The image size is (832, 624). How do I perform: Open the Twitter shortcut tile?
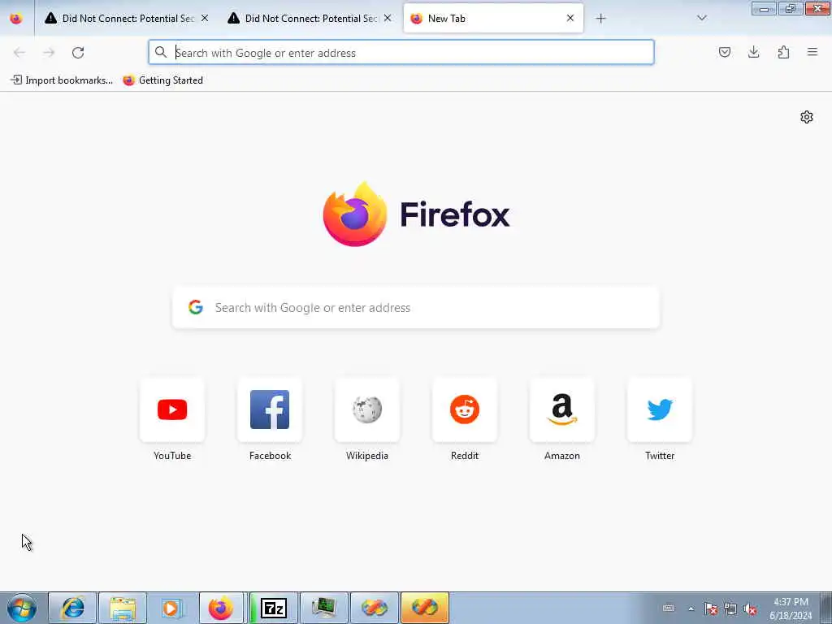(x=660, y=409)
